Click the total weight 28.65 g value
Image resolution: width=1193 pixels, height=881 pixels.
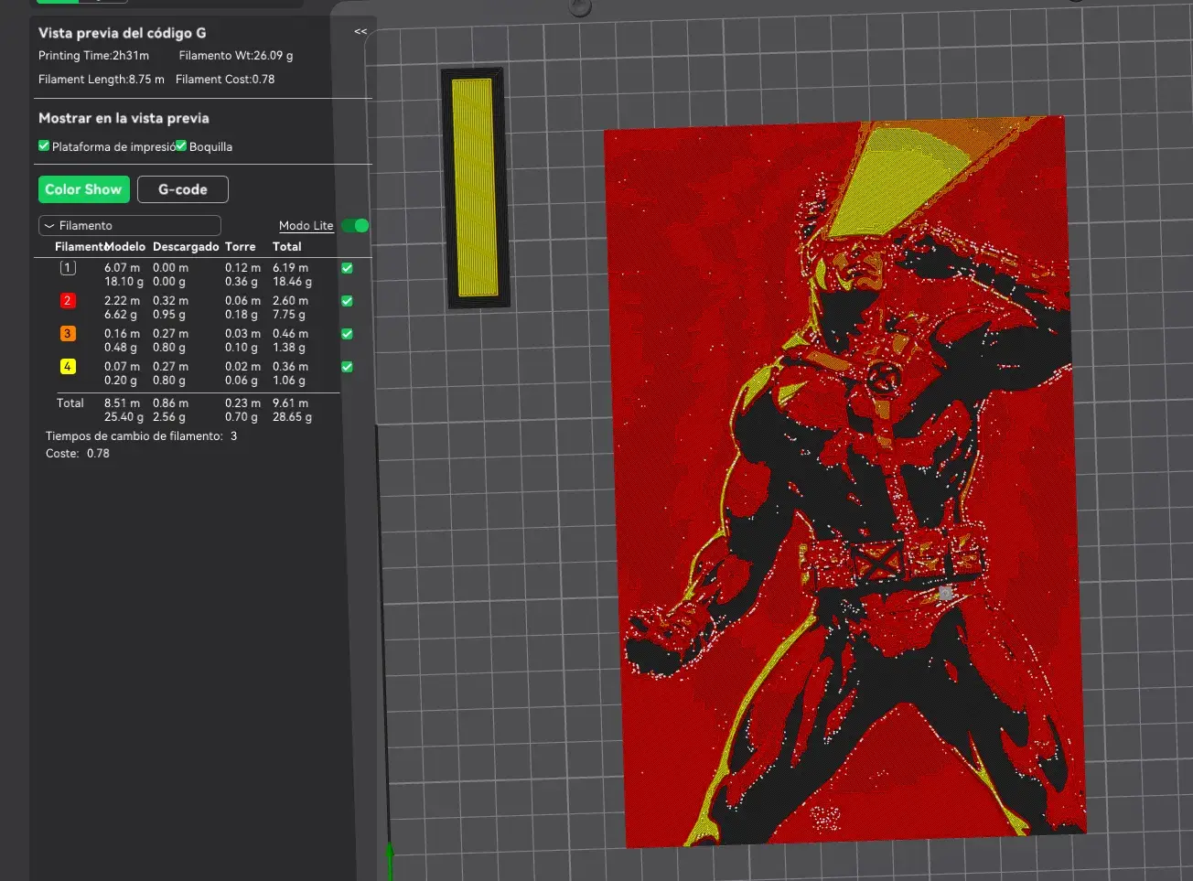click(293, 417)
